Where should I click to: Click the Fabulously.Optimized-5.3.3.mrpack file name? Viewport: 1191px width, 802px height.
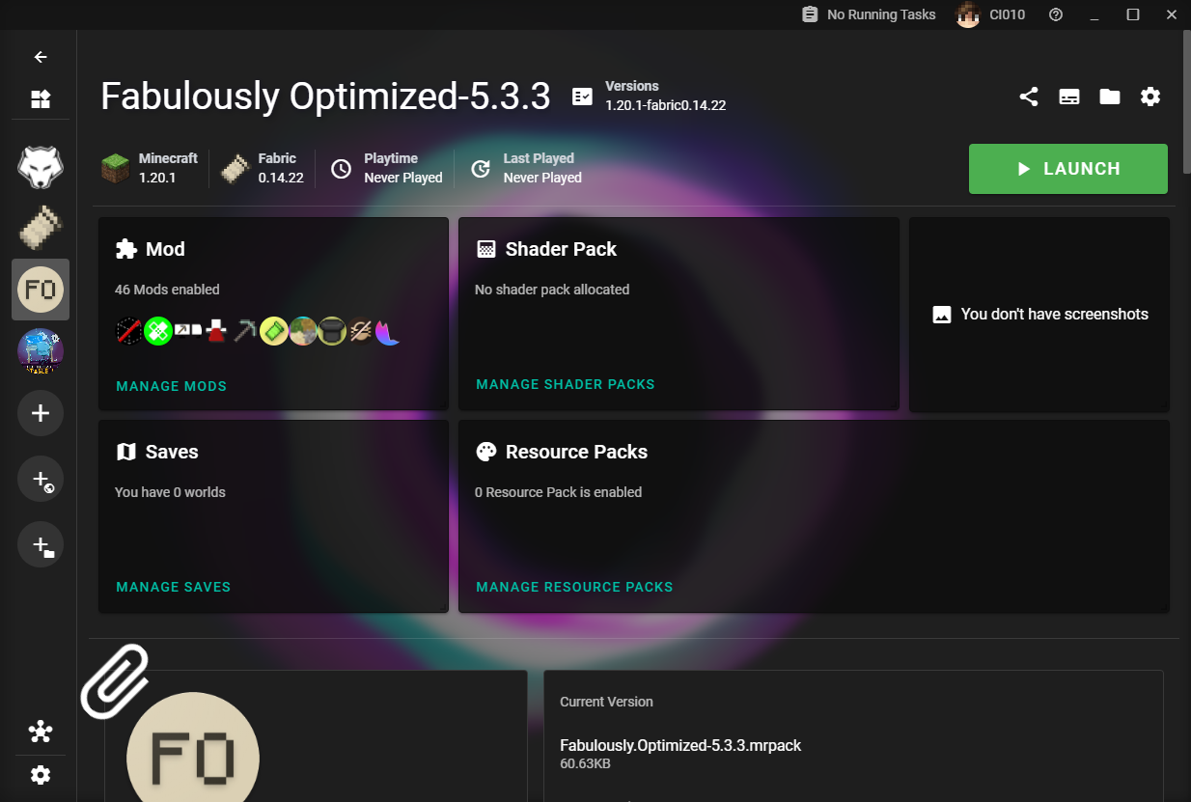[x=680, y=745]
